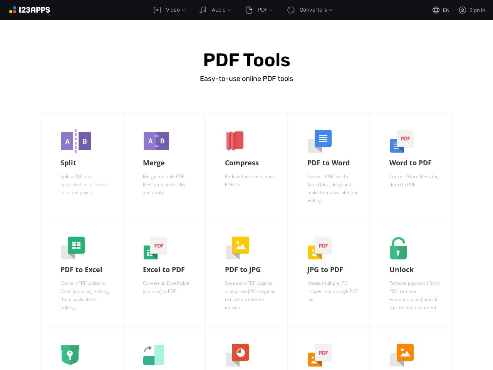Viewport: 493px width, 370px height.
Task: Open the PDF to Excel icon
Action: pos(73,248)
